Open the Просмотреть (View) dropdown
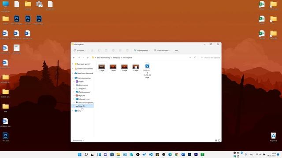This screenshot has width=282, height=158. point(162,50)
